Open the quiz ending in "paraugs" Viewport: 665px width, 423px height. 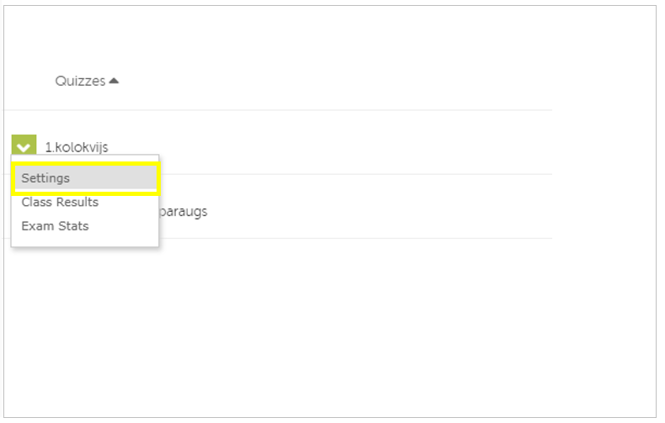(x=183, y=211)
